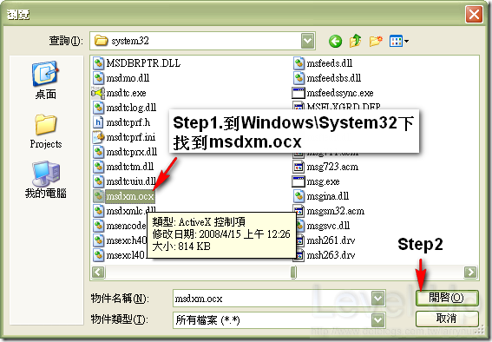Viewport: 492px width, 342px height.
Task: Create a new folder
Action: coord(376,41)
